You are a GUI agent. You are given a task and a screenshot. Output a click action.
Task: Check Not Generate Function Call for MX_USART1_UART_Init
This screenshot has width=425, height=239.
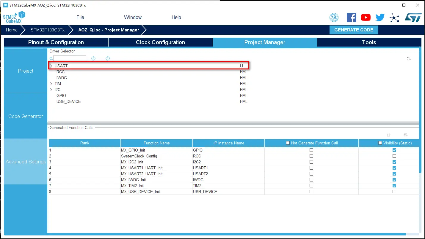(x=311, y=168)
